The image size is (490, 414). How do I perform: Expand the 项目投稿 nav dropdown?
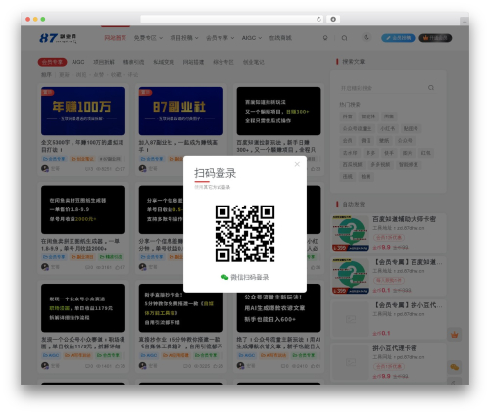184,38
